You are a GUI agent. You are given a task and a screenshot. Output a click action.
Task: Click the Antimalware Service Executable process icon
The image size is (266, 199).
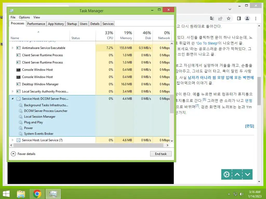(18, 48)
